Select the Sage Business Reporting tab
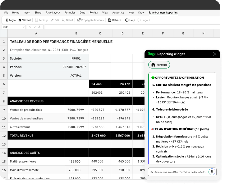225x188 pixels. 163,13
